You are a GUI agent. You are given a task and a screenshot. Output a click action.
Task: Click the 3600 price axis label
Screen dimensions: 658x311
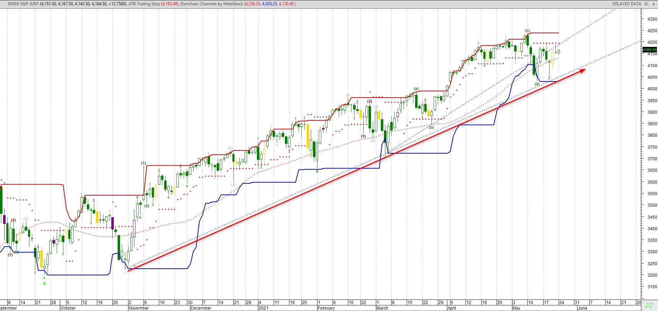[x=652, y=182]
